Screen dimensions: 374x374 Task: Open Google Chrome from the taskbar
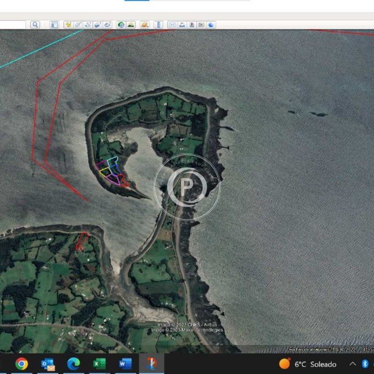[x=21, y=364]
